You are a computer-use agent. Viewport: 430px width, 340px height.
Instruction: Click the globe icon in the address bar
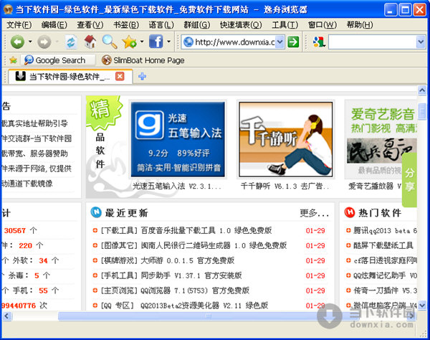(x=188, y=42)
